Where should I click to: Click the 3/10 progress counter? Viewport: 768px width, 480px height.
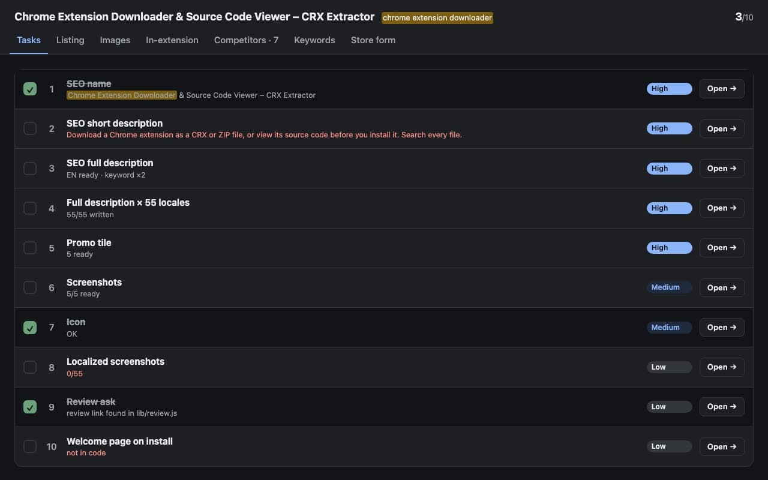tap(744, 17)
